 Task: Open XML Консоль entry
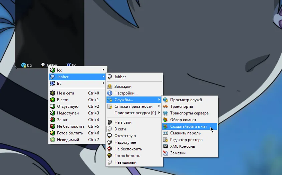(190, 146)
